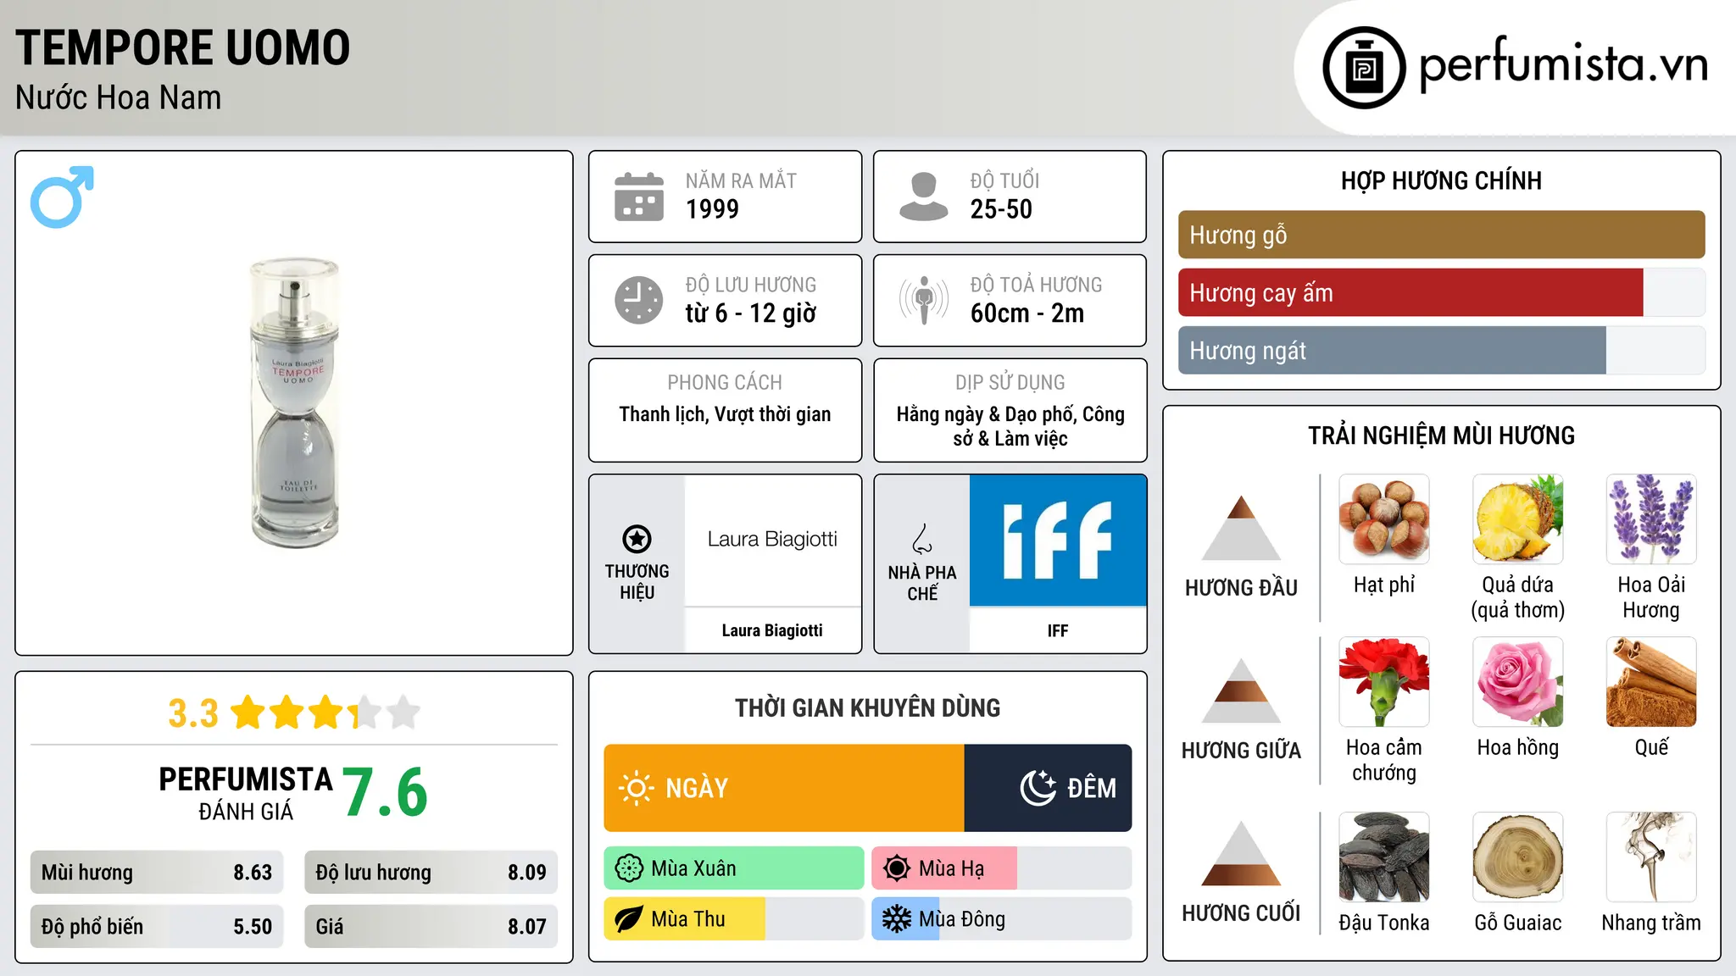
Task: Click the HƯƠNG CUỐI pyramid icon
Action: tap(1241, 853)
